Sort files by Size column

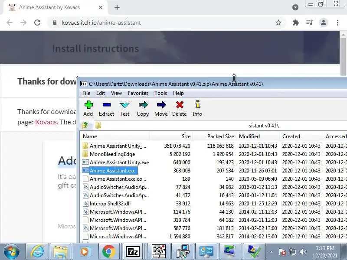[x=171, y=136]
